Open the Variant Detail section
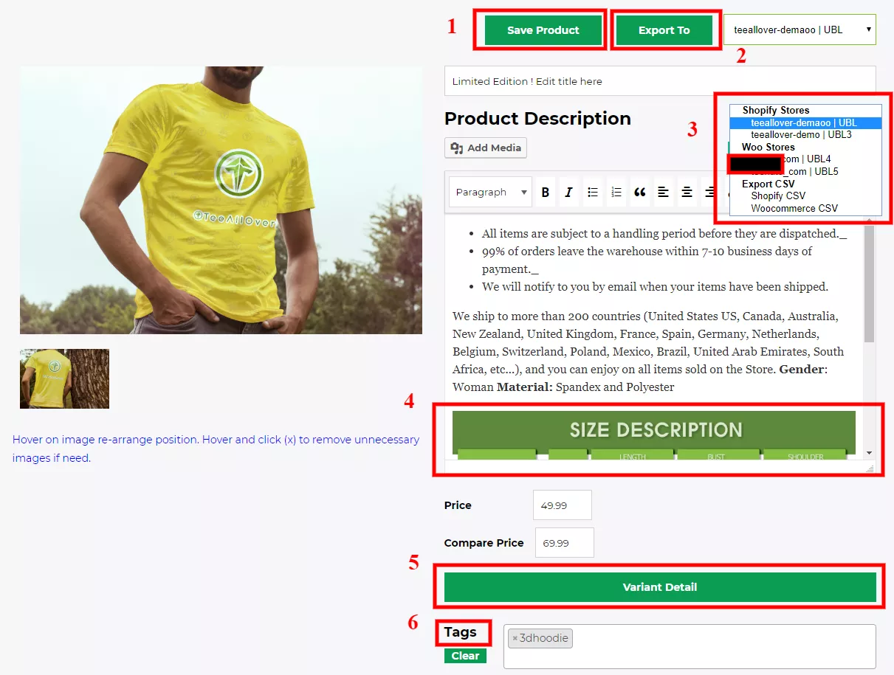Viewport: 894px width, 675px height. pyautogui.click(x=660, y=587)
